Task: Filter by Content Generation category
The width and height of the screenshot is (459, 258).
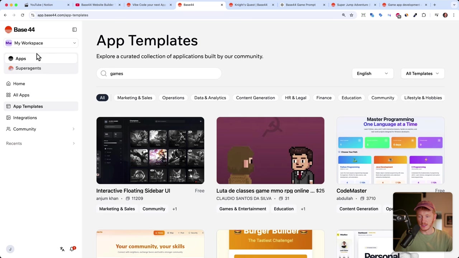Action: [255, 98]
